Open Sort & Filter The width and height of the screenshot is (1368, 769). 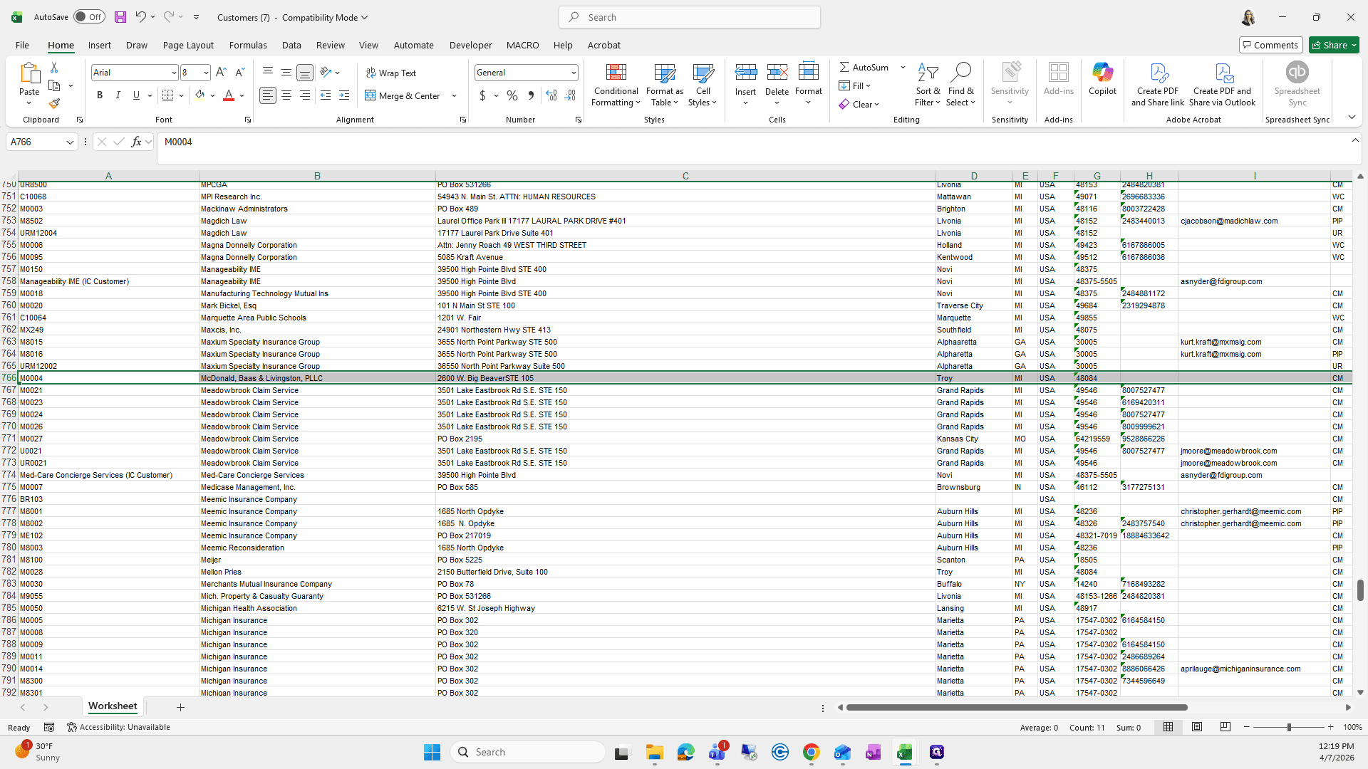pos(928,85)
